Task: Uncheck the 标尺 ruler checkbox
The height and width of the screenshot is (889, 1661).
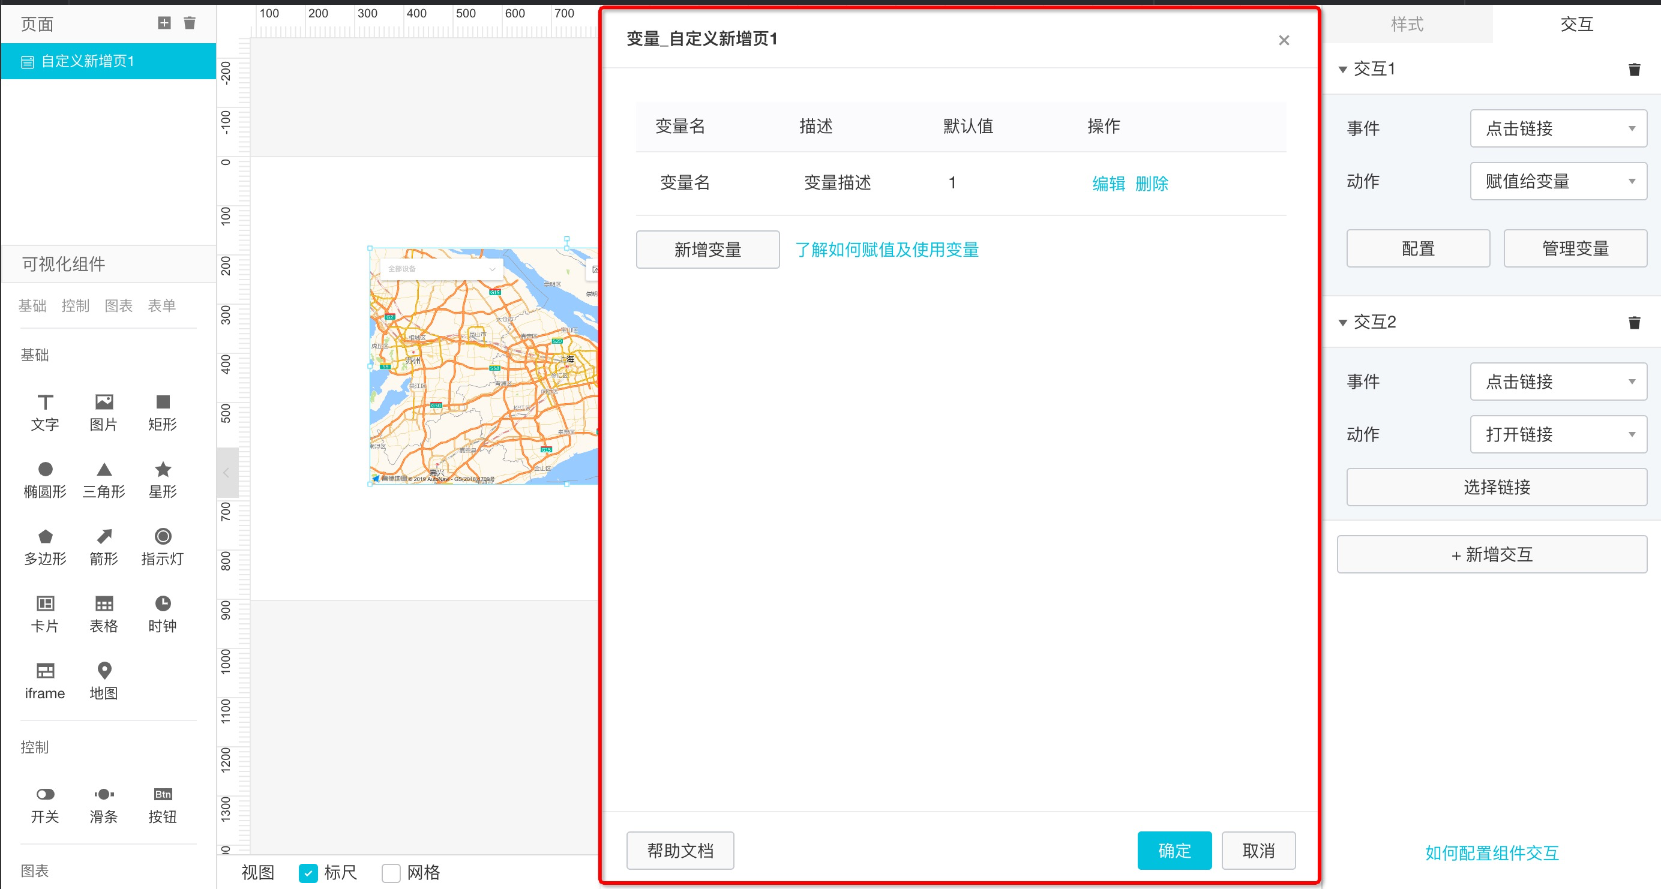Action: [308, 873]
